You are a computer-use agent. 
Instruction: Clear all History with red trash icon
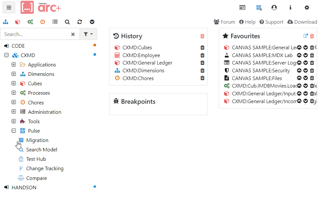pyautogui.click(x=202, y=36)
